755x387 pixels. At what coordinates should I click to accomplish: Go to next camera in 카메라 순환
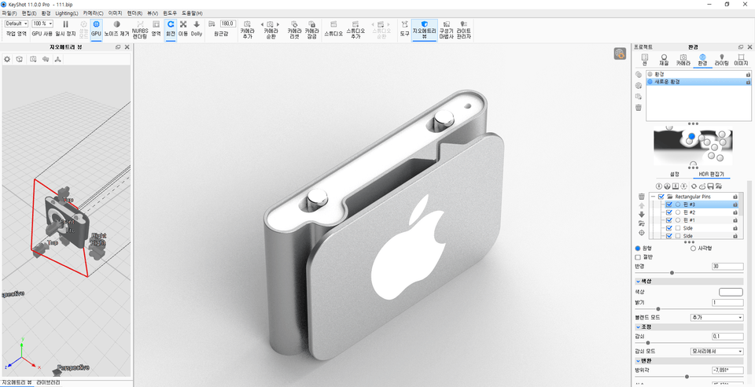point(278,24)
